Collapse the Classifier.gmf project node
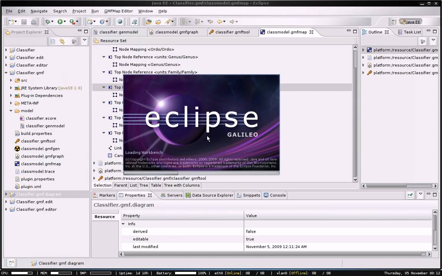 (x=6, y=73)
